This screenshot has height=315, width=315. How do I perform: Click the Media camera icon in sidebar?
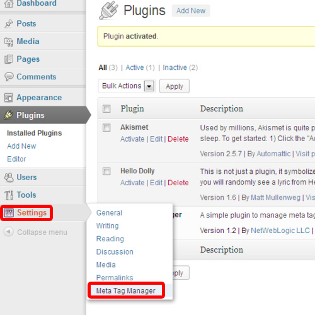coord(9,42)
